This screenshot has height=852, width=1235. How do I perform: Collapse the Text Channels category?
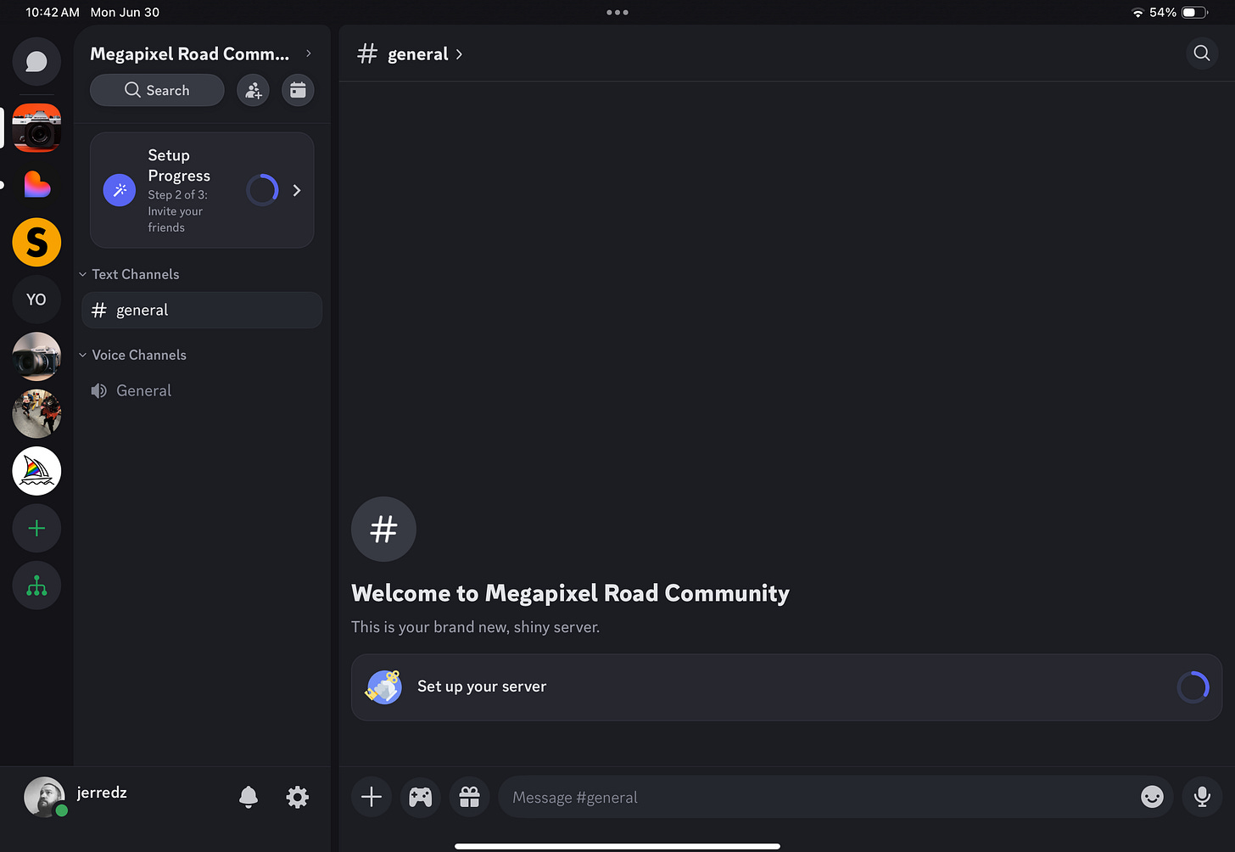pyautogui.click(x=129, y=274)
